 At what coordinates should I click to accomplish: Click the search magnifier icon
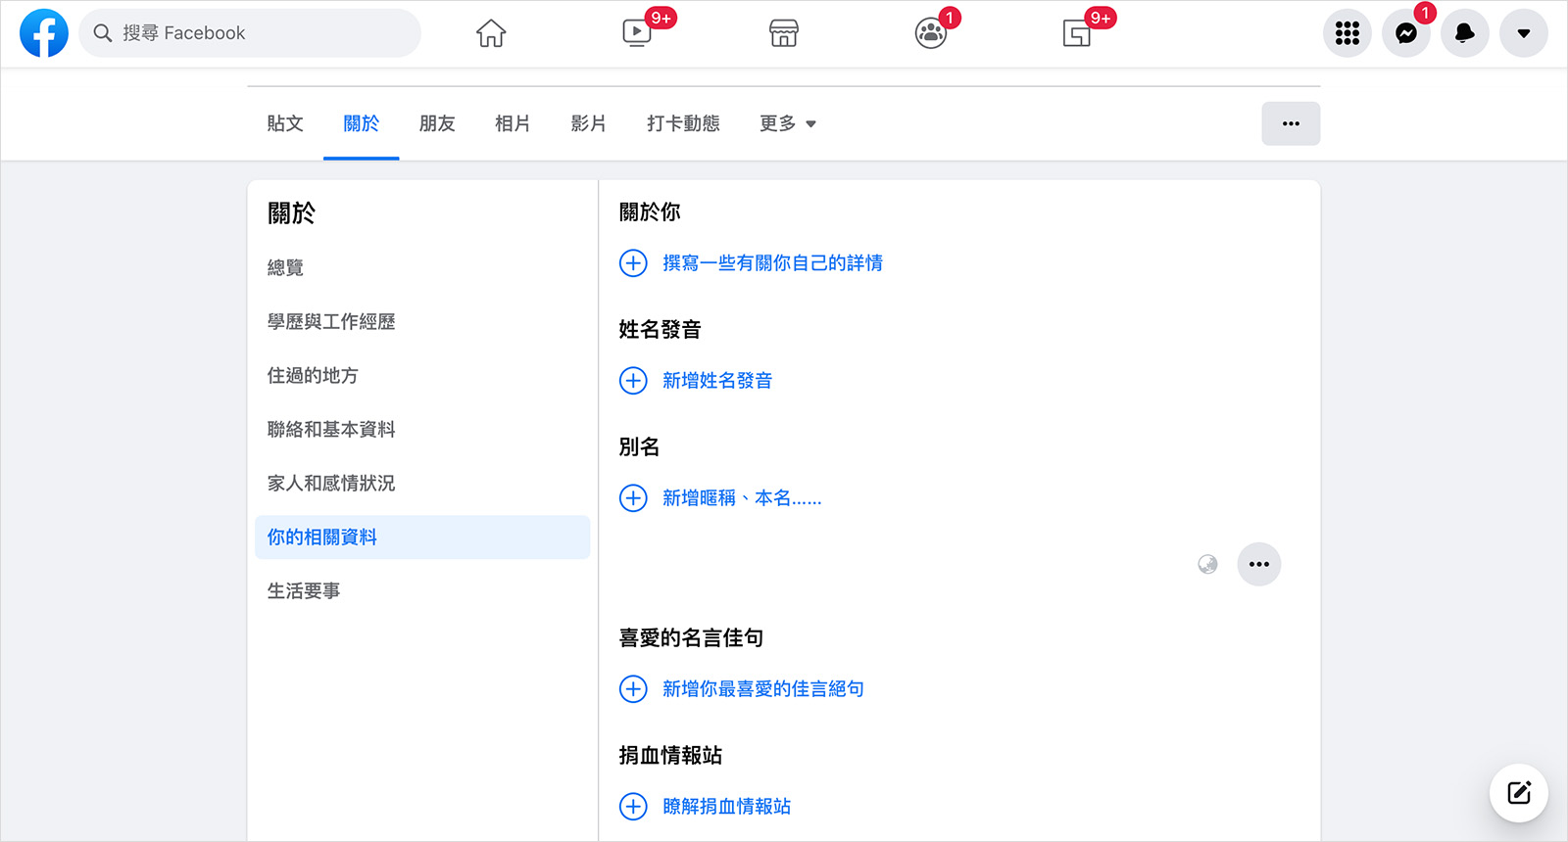[103, 33]
